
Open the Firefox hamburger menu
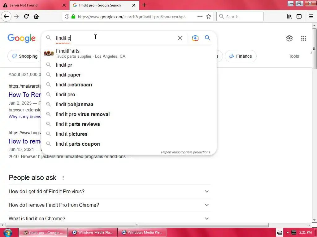point(311,17)
